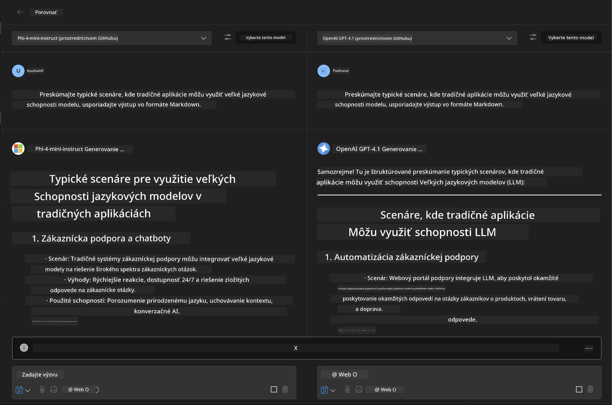Click the Samozrejme! intro line in the GPT-4.1 response

click(431, 171)
